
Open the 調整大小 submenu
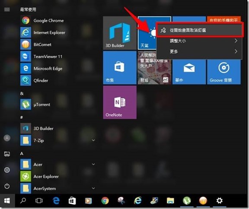pyautogui.click(x=200, y=41)
